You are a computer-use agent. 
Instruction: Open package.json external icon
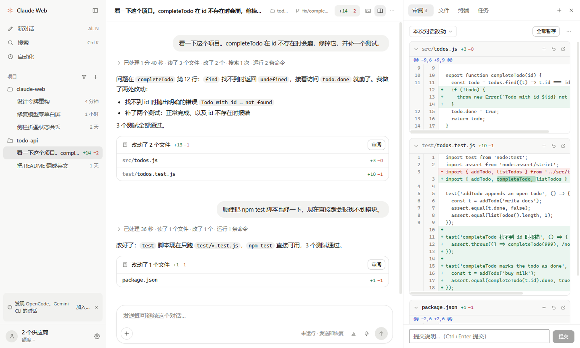(x=563, y=308)
